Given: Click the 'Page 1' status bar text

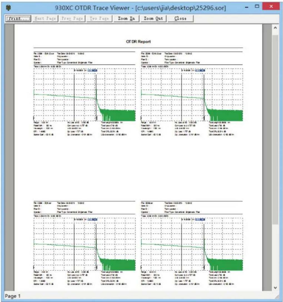Looking at the screenshot, I should click(x=13, y=296).
